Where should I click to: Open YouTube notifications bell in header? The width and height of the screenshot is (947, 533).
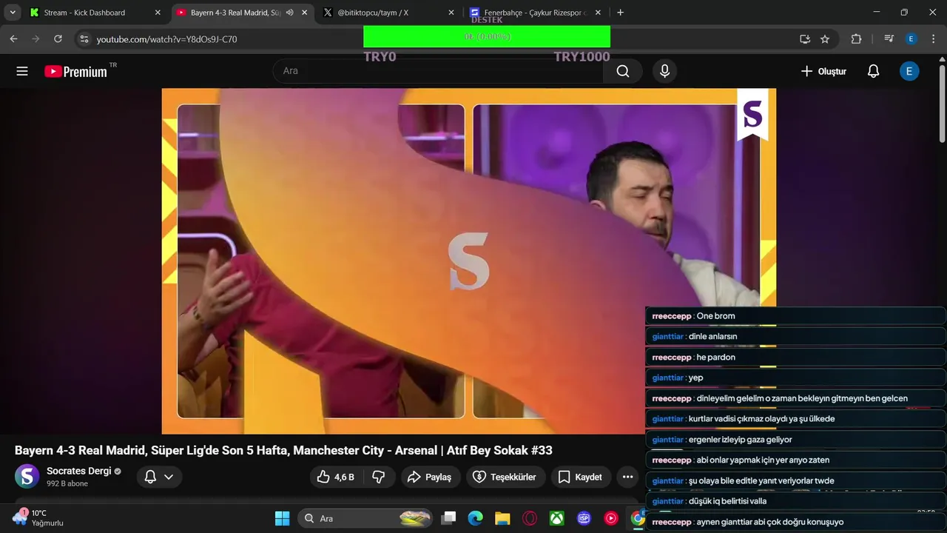873,71
